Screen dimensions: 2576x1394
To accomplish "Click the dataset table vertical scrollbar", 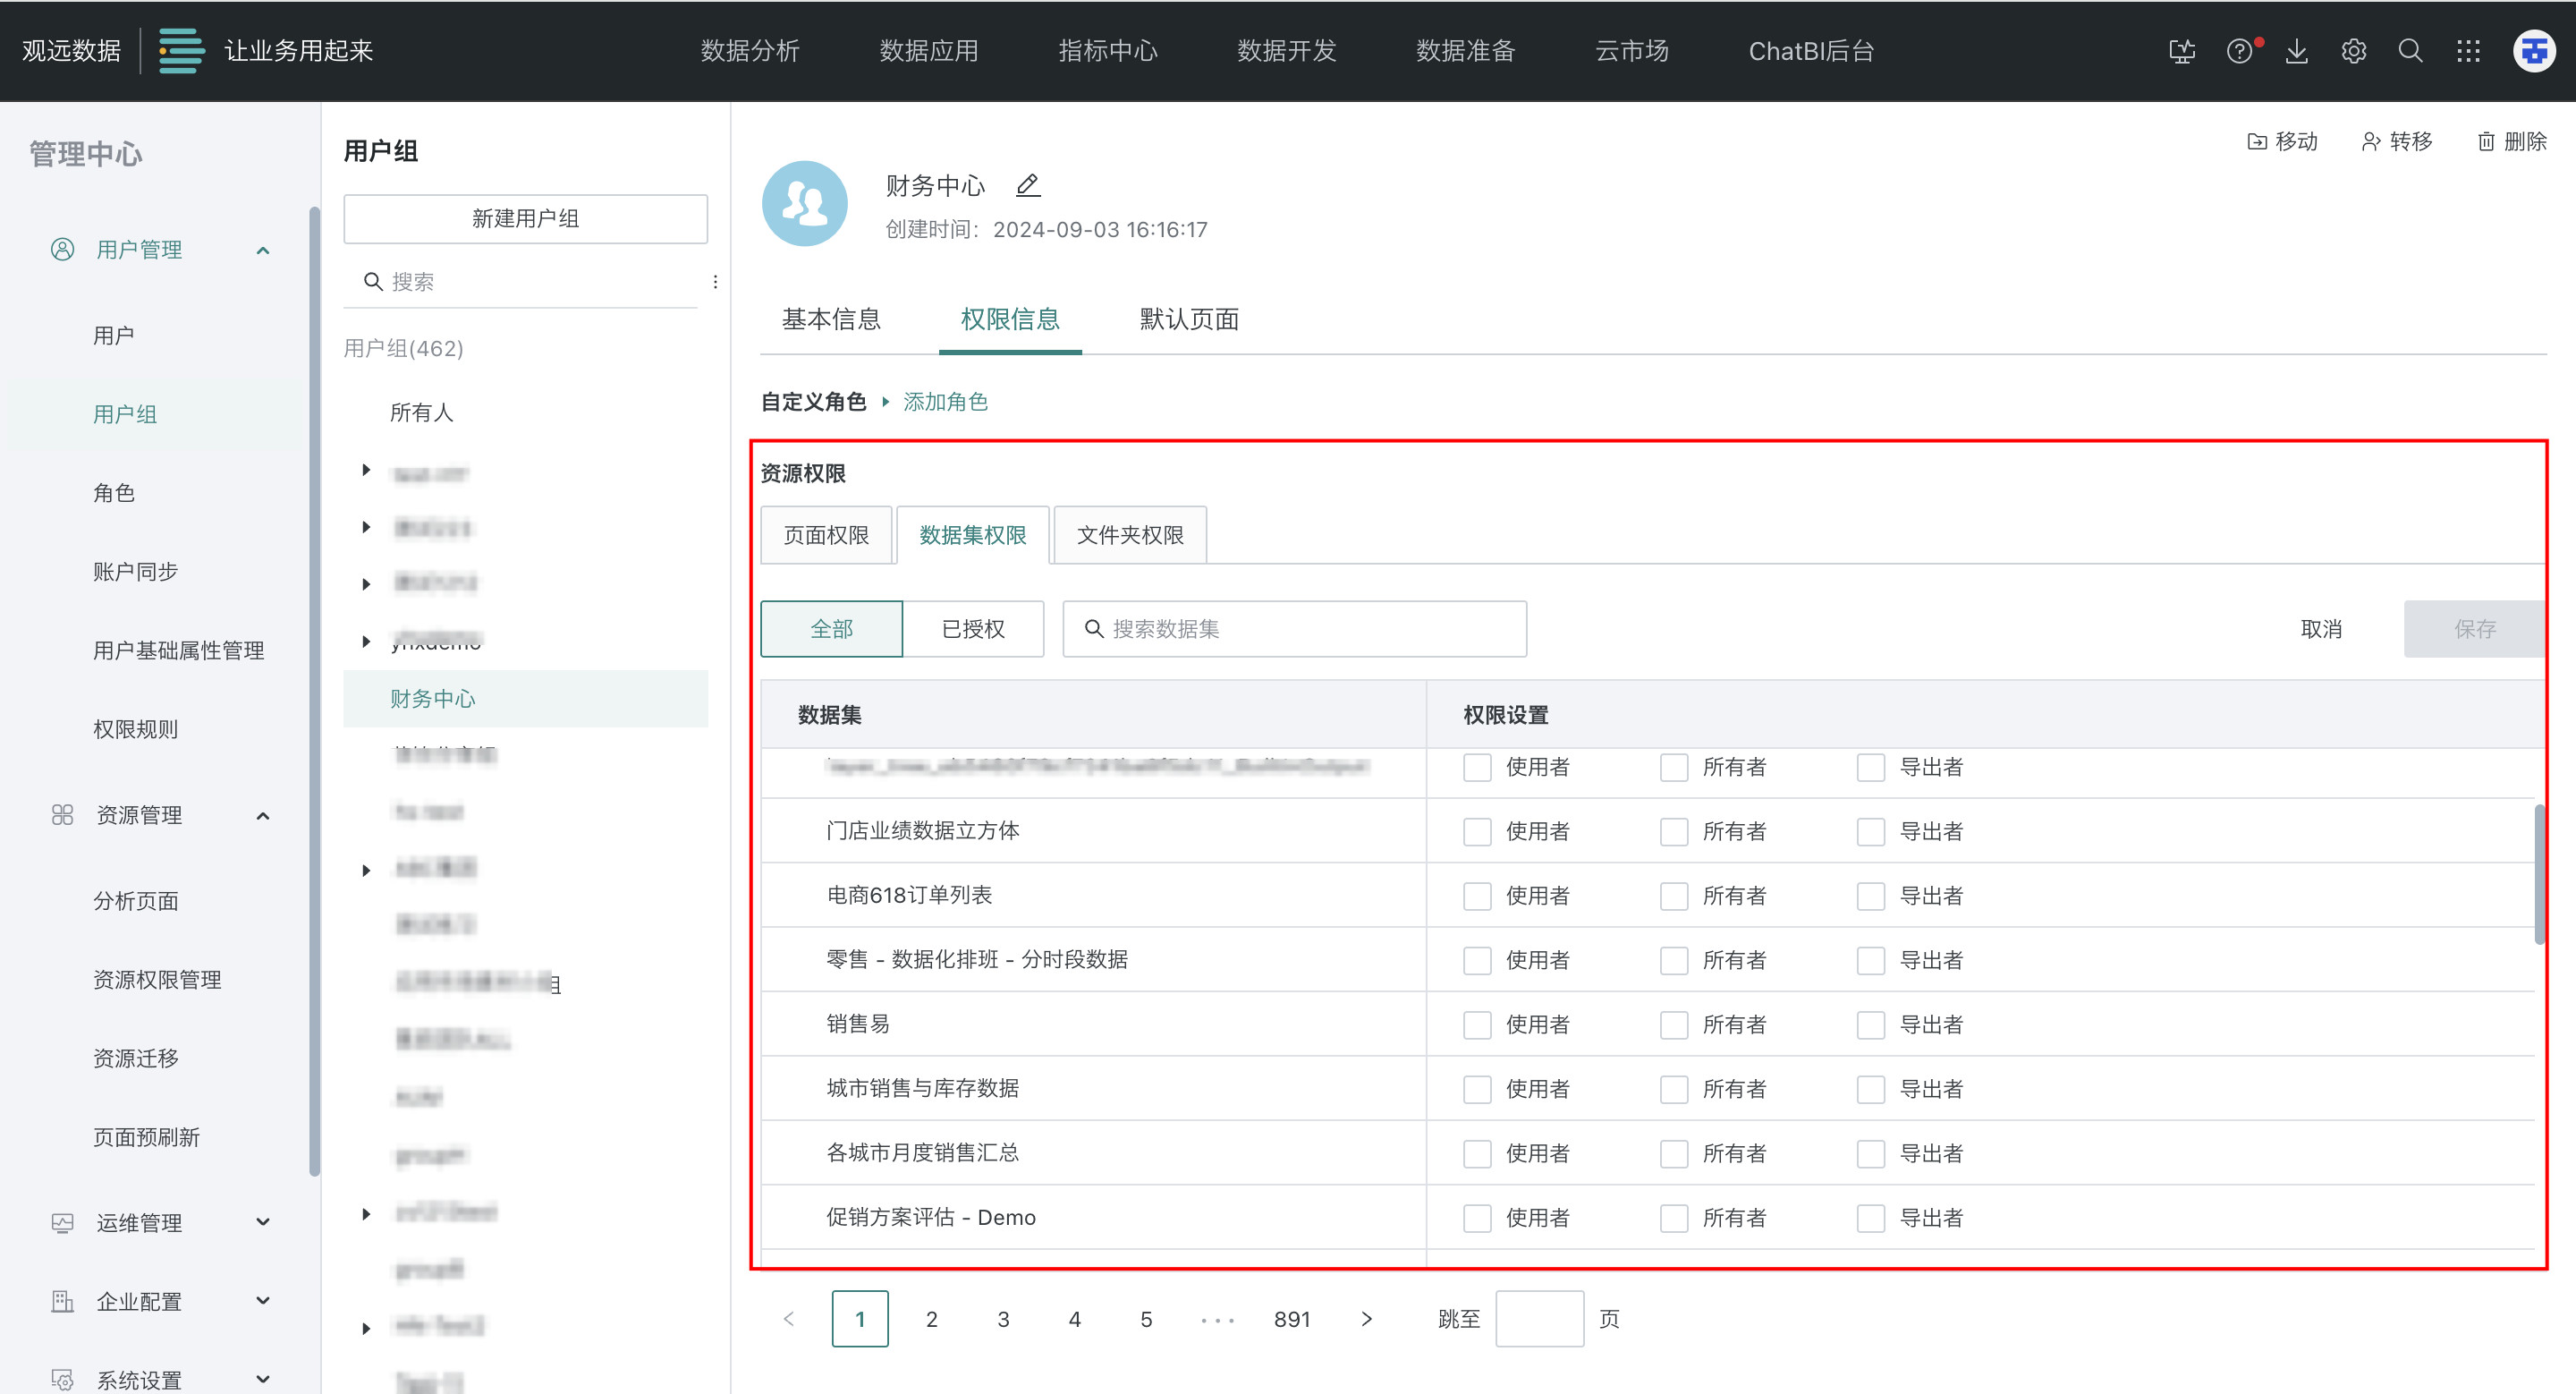I will coord(2539,875).
